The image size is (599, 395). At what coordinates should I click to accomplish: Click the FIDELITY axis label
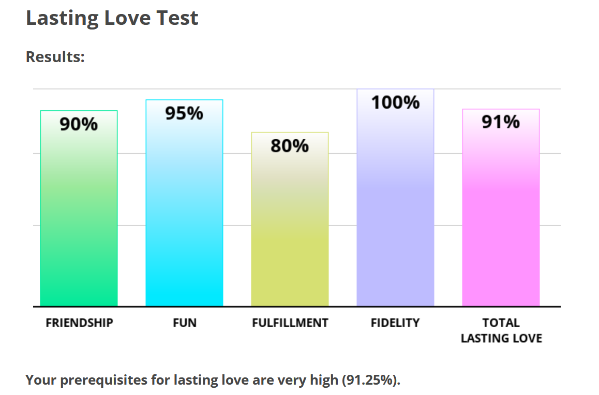tap(395, 323)
